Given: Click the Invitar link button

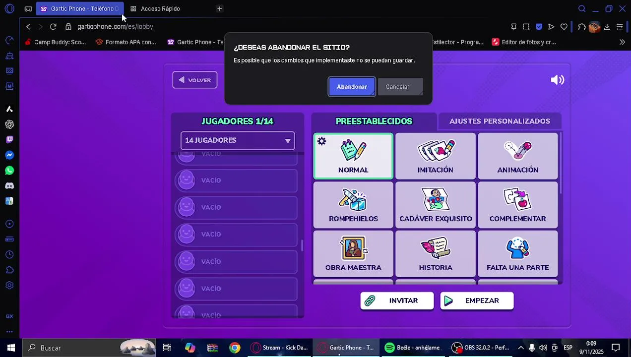Looking at the screenshot, I should coord(397,300).
